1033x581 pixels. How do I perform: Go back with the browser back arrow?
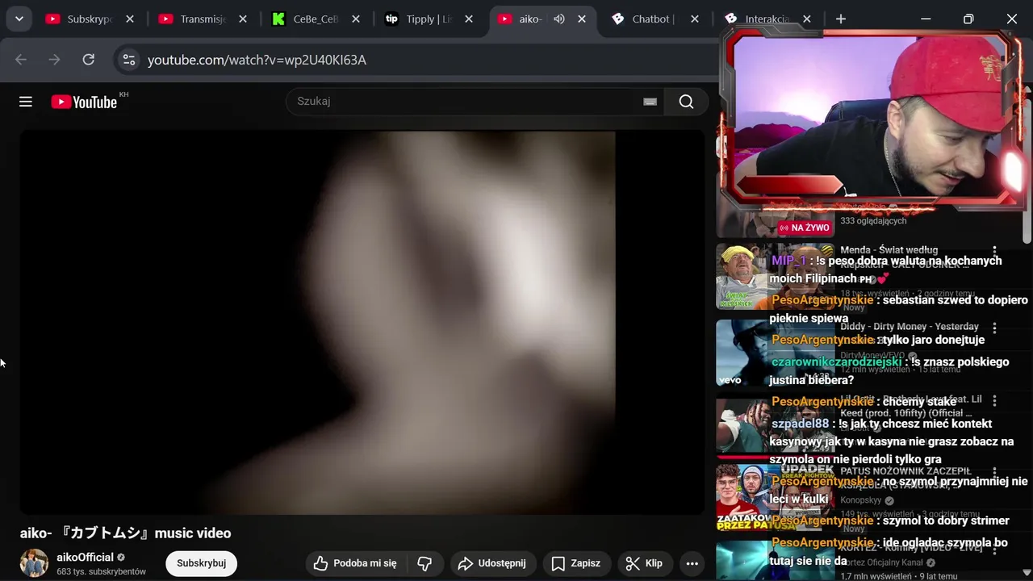click(x=21, y=60)
